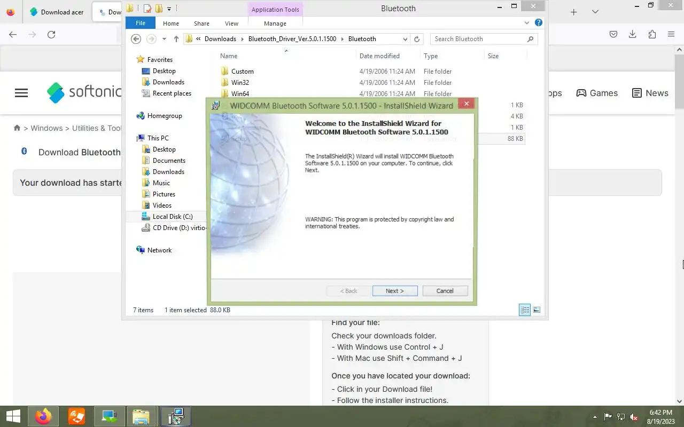The image size is (684, 427).
Task: Open Firefox extensions puzzle icon
Action: [652, 34]
